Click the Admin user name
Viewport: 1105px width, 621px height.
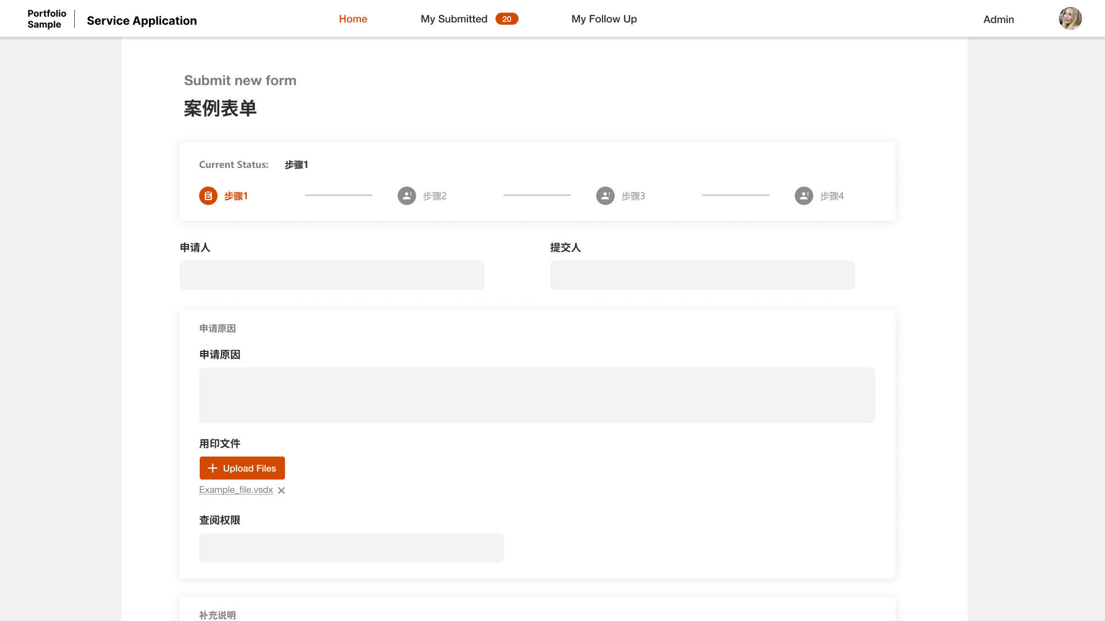pyautogui.click(x=998, y=20)
